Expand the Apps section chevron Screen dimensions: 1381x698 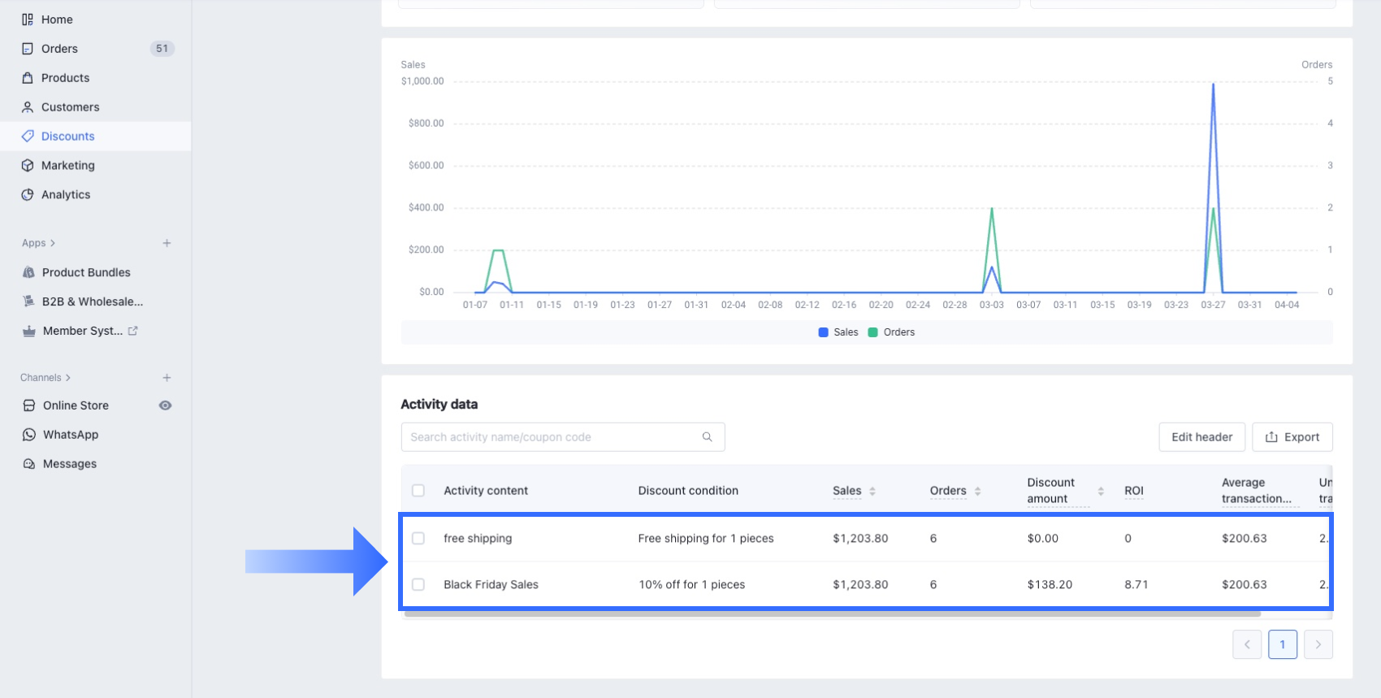pyautogui.click(x=53, y=243)
